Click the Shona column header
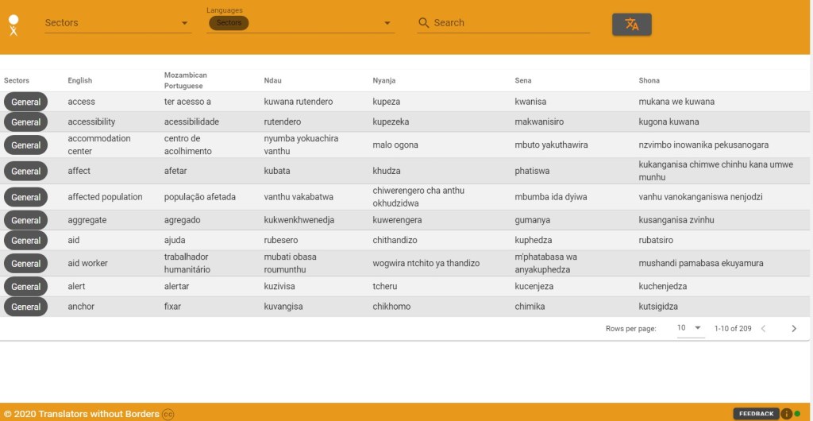Image resolution: width=813 pixels, height=421 pixels. tap(649, 80)
